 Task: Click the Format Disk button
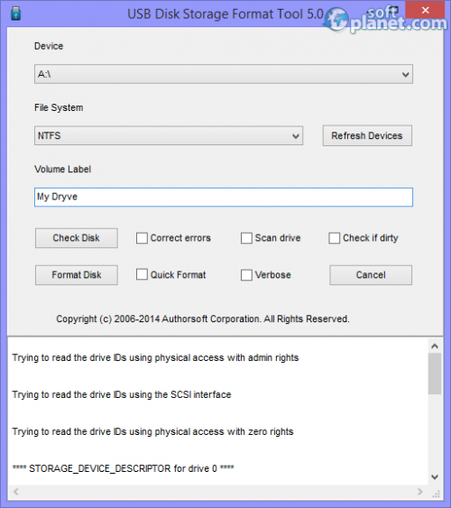[77, 275]
